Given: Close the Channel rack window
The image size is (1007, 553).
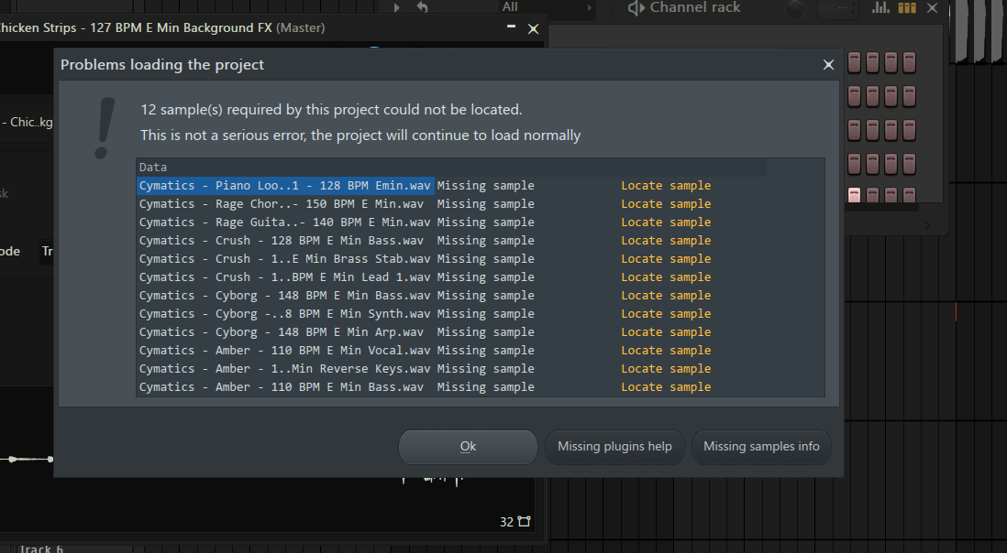Looking at the screenshot, I should pos(933,7).
